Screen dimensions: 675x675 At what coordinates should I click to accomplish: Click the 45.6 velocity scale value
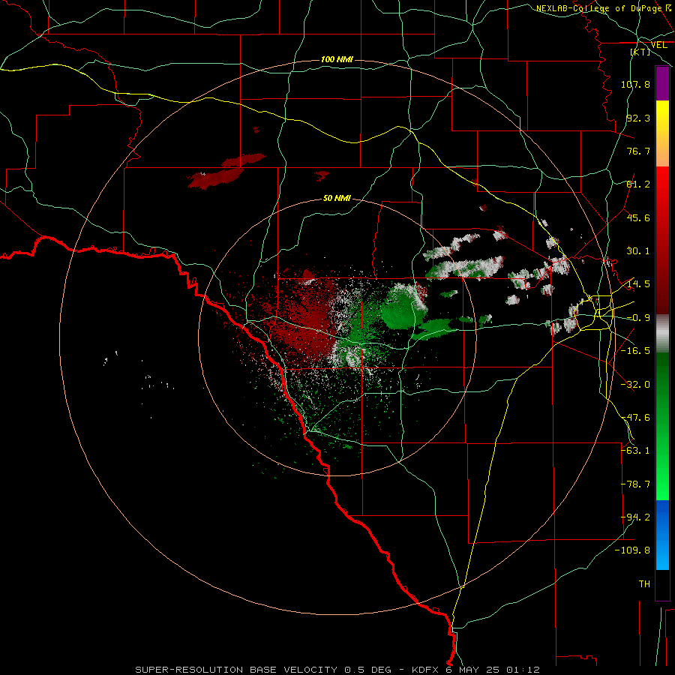[638, 217]
